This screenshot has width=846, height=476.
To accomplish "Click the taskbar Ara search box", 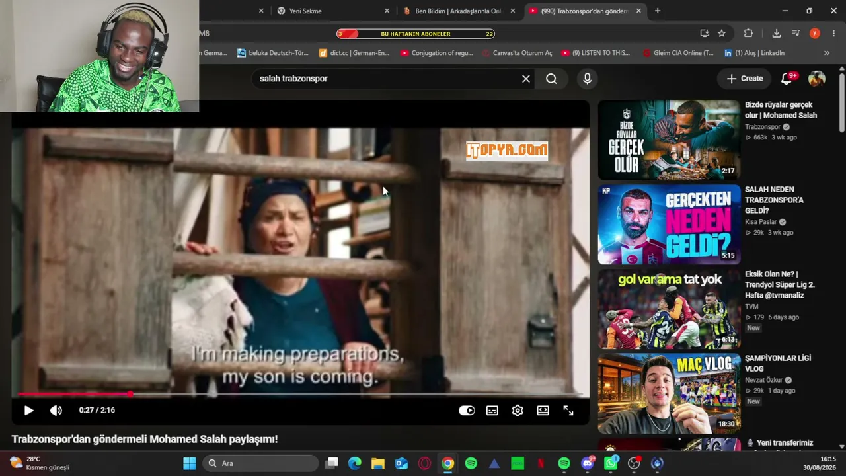I will point(260,463).
